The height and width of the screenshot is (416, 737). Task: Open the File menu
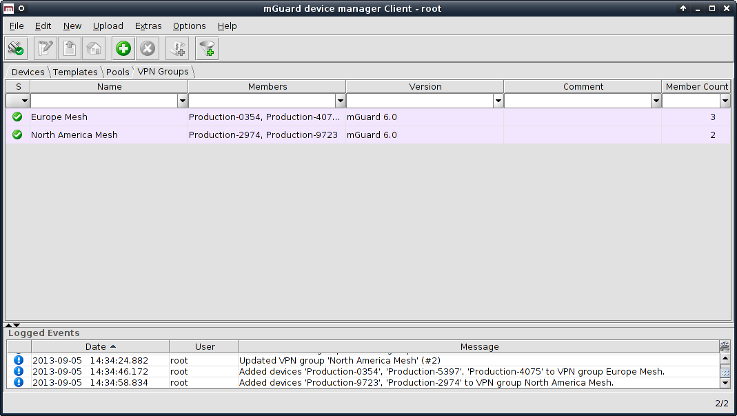click(17, 26)
